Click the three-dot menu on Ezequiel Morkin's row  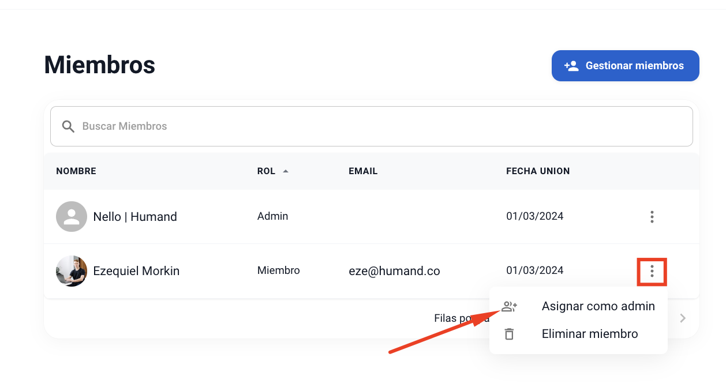pos(652,271)
